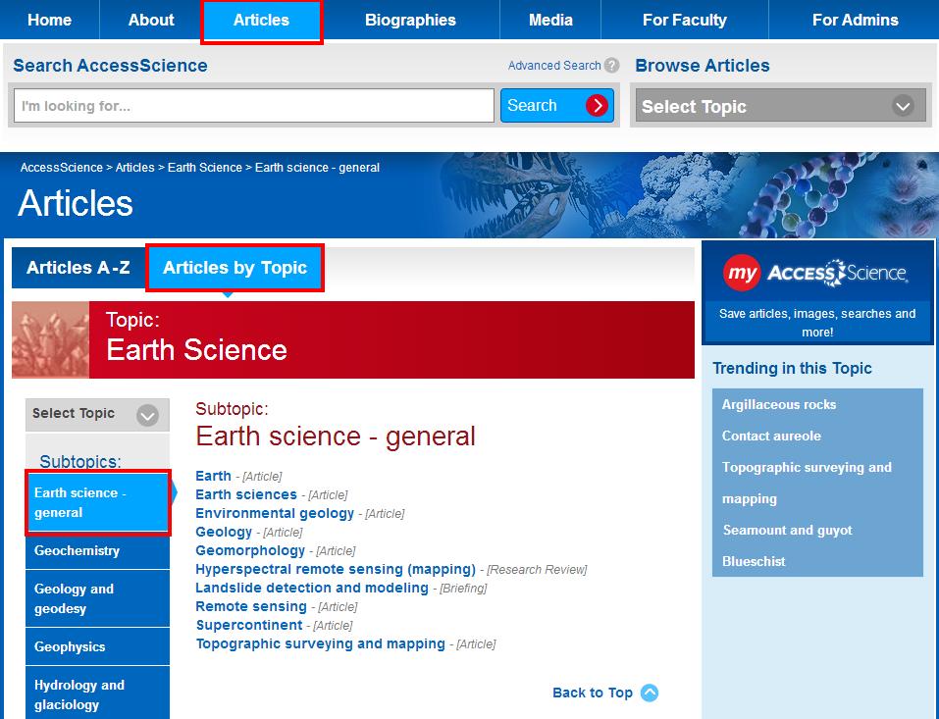The image size is (939, 719).
Task: Expand the sidebar Select Topic dropdown
Action: pyautogui.click(x=97, y=414)
